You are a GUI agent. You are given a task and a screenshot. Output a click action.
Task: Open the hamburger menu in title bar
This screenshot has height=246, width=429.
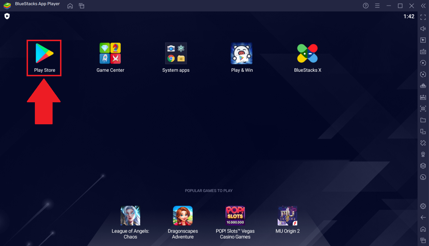click(377, 6)
